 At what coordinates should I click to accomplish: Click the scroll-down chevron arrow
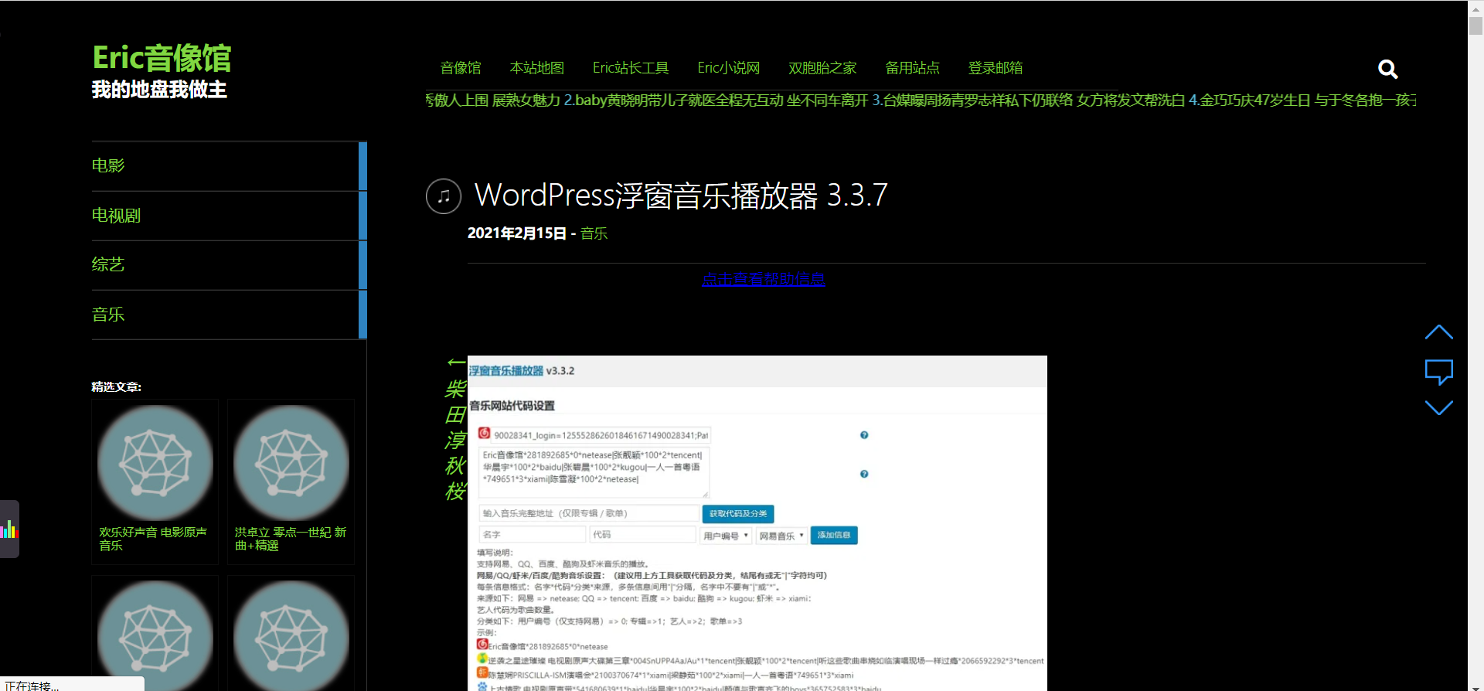[1438, 407]
